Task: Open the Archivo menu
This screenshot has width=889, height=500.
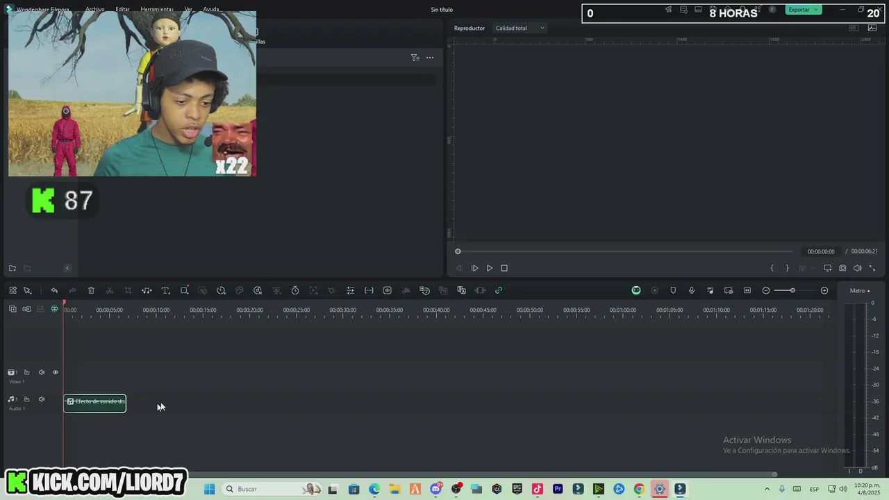Action: tap(94, 10)
